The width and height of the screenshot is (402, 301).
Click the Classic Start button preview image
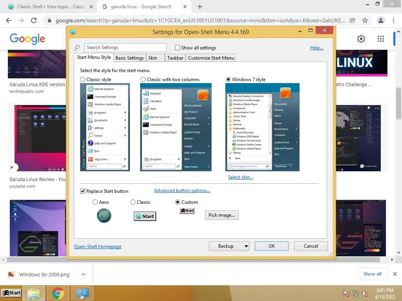[x=145, y=216]
